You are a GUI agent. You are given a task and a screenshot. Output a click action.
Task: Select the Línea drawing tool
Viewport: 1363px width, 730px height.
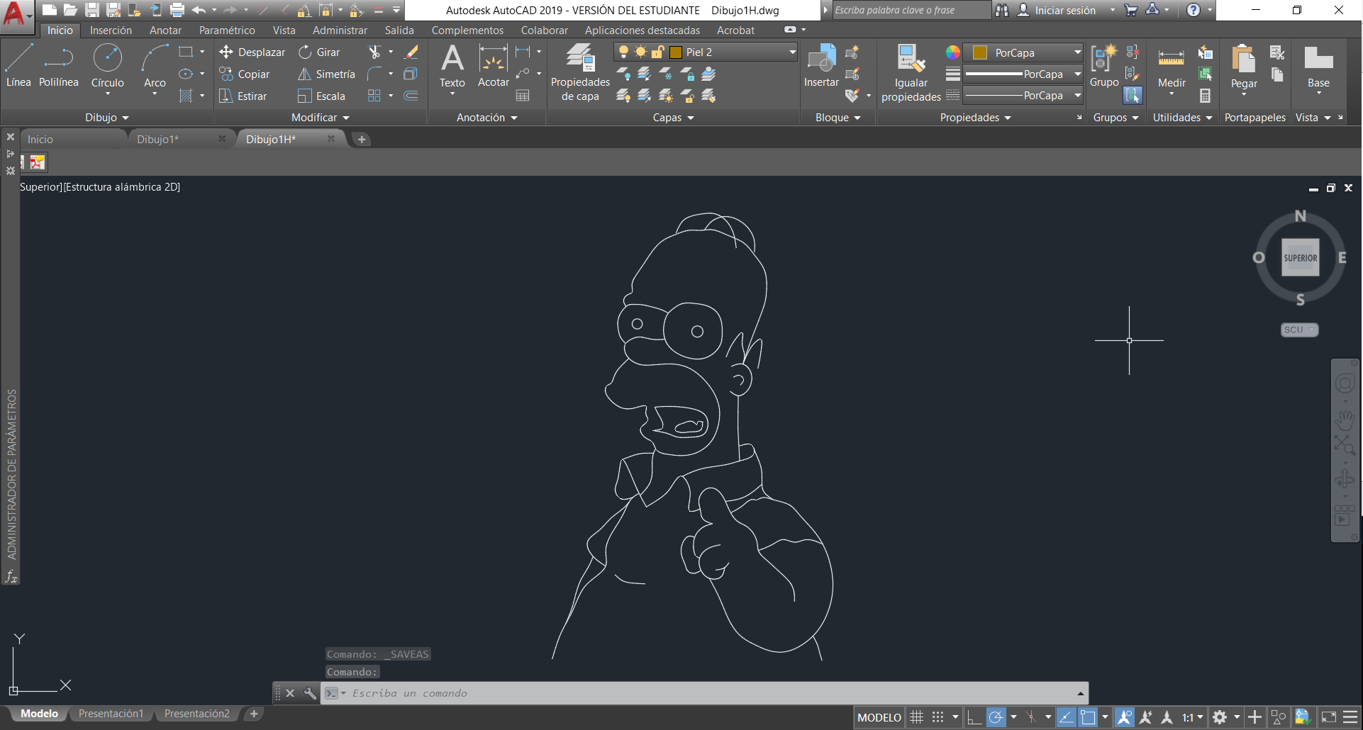tap(18, 65)
